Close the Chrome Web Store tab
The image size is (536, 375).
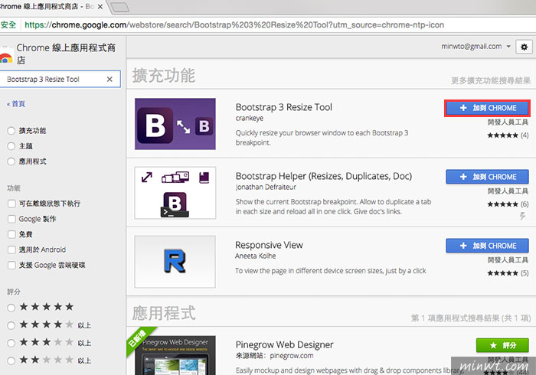(x=100, y=6)
